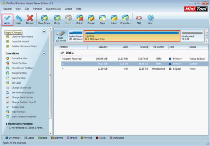The image size is (210, 146).
Task: Select pending Move/Resize operation entry
Action: [27, 128]
